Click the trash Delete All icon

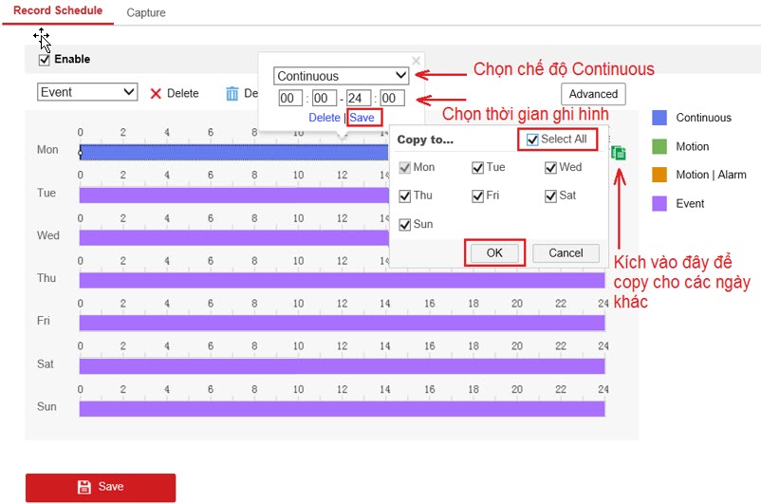point(232,93)
